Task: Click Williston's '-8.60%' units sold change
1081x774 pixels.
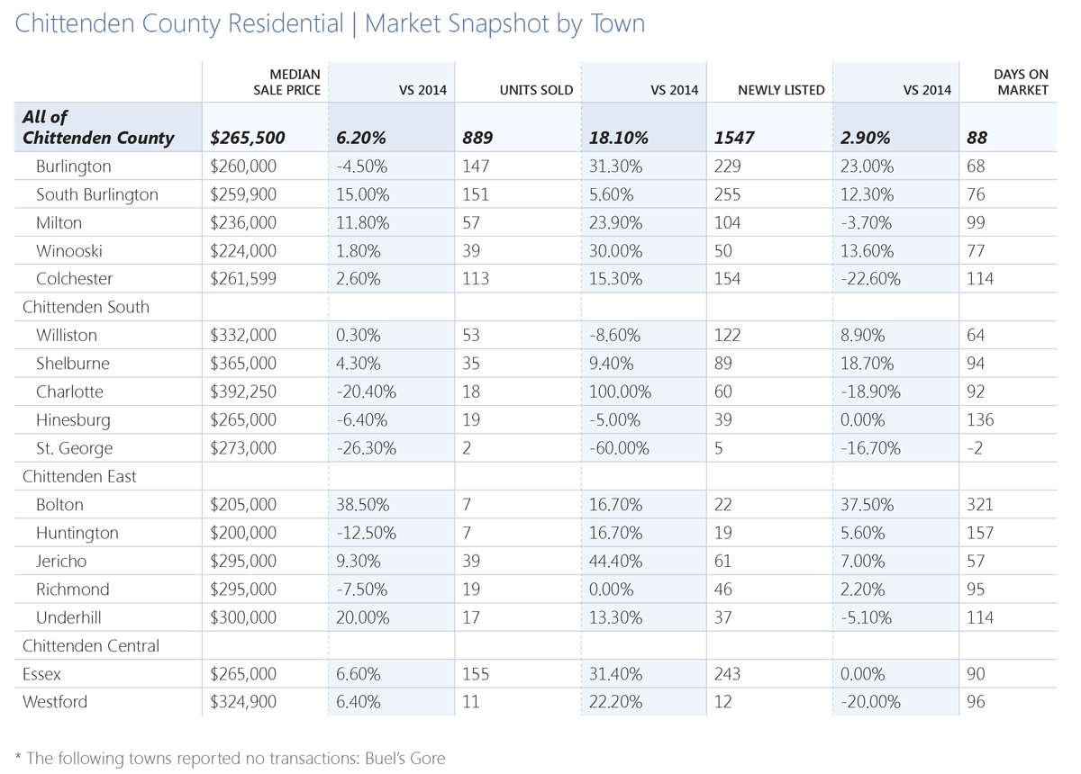Action: click(614, 335)
